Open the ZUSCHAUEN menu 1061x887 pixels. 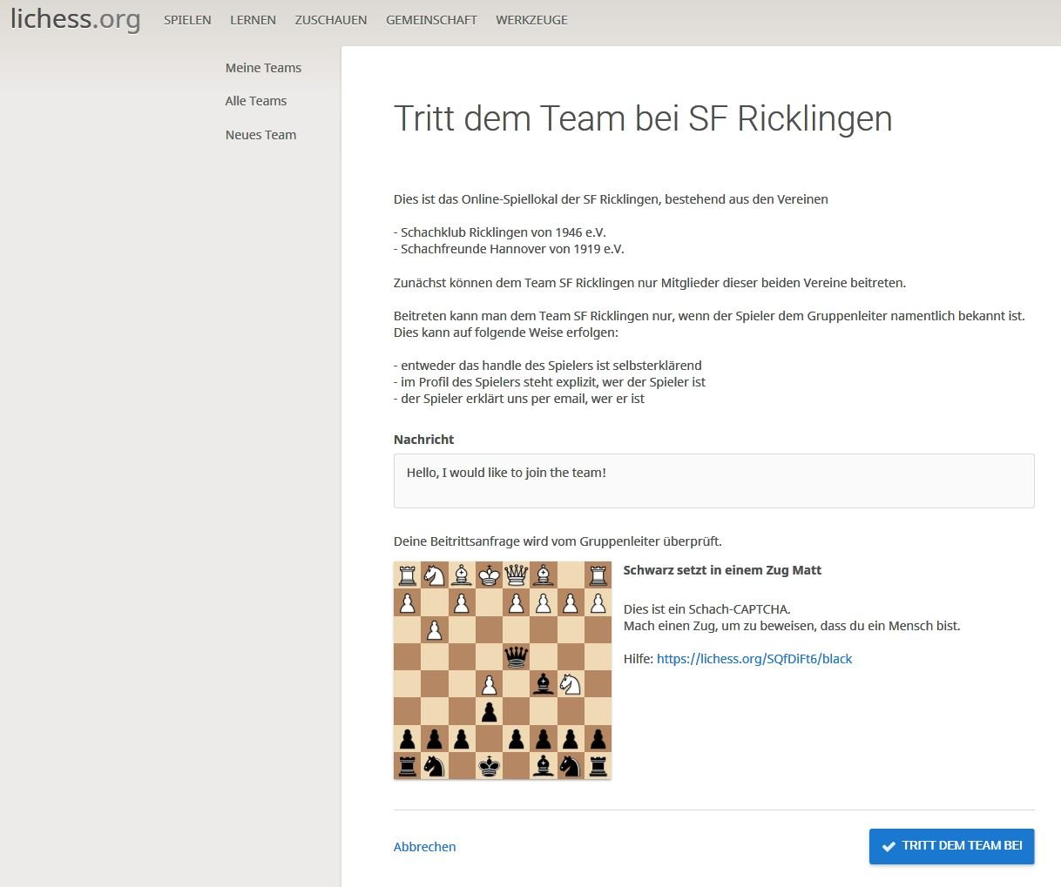331,20
